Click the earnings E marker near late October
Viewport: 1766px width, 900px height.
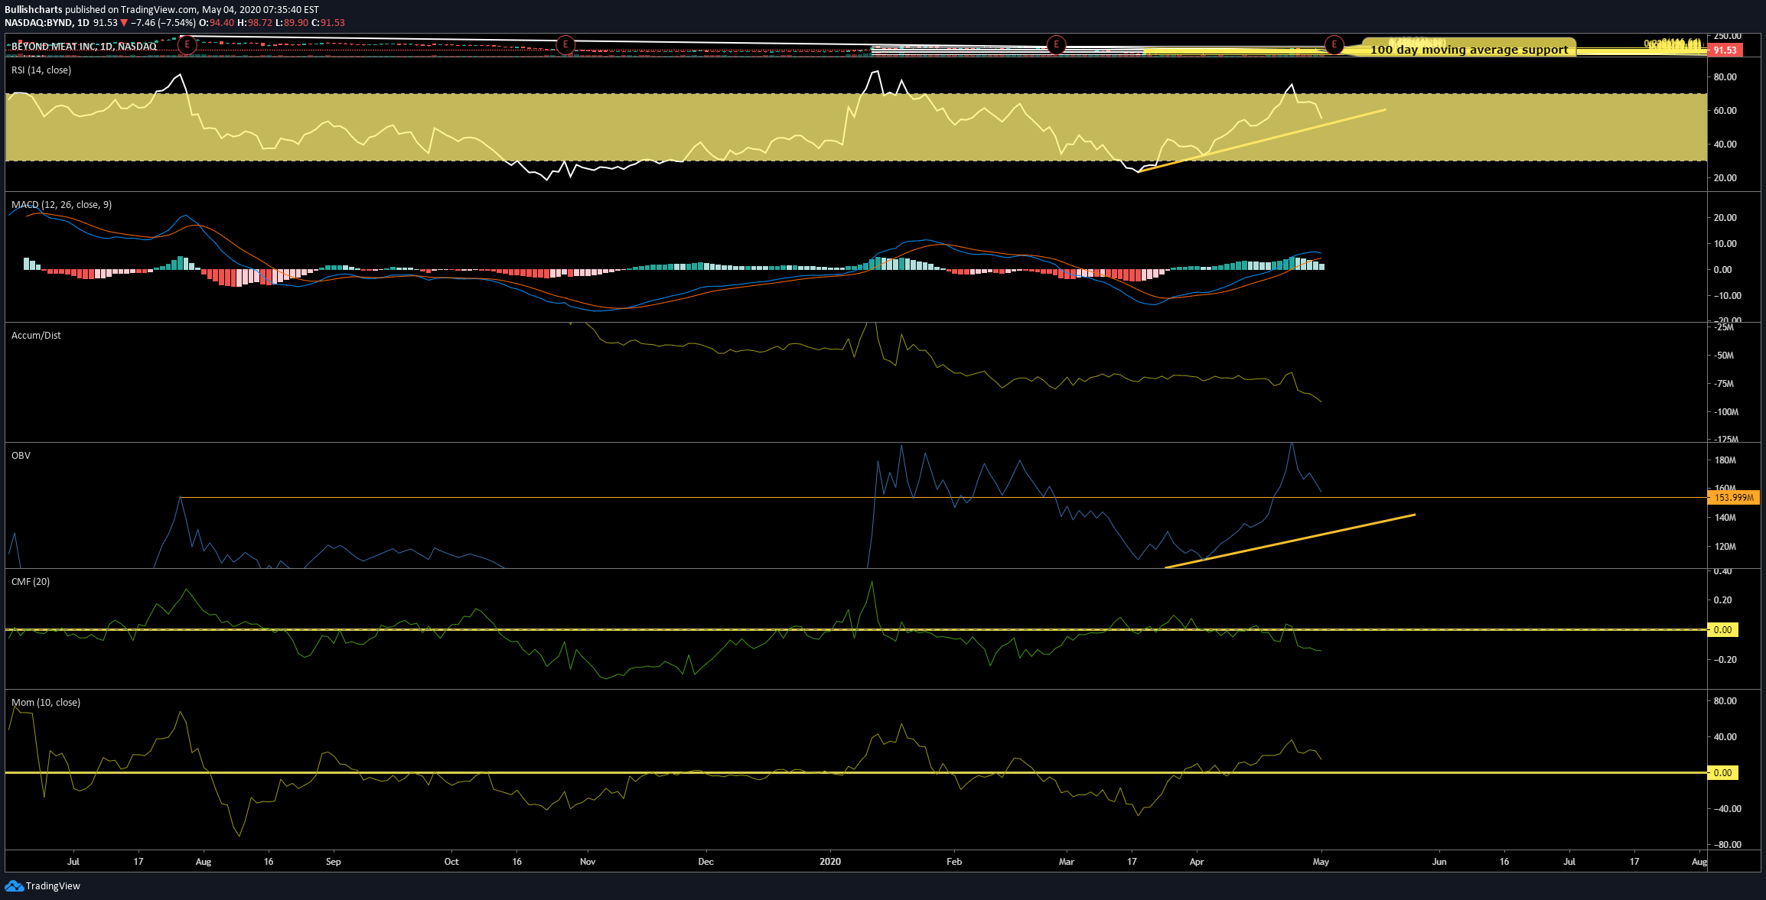pos(565,45)
